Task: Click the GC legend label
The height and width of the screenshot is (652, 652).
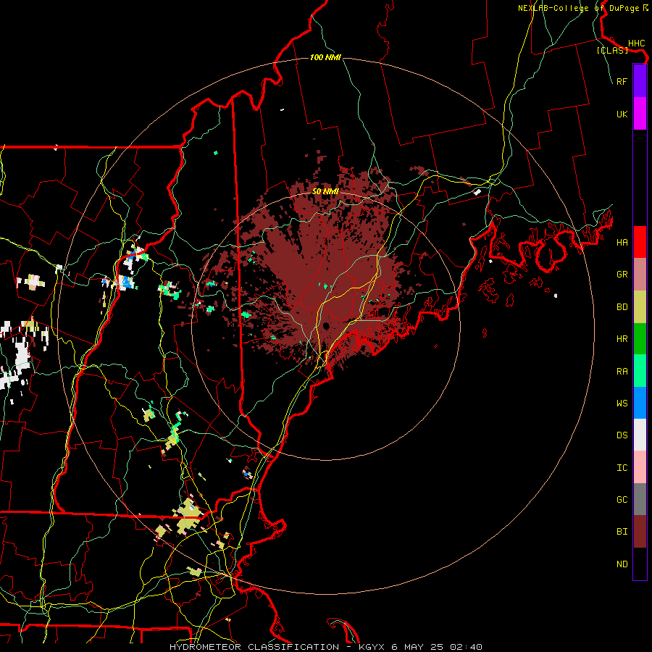Action: [622, 499]
